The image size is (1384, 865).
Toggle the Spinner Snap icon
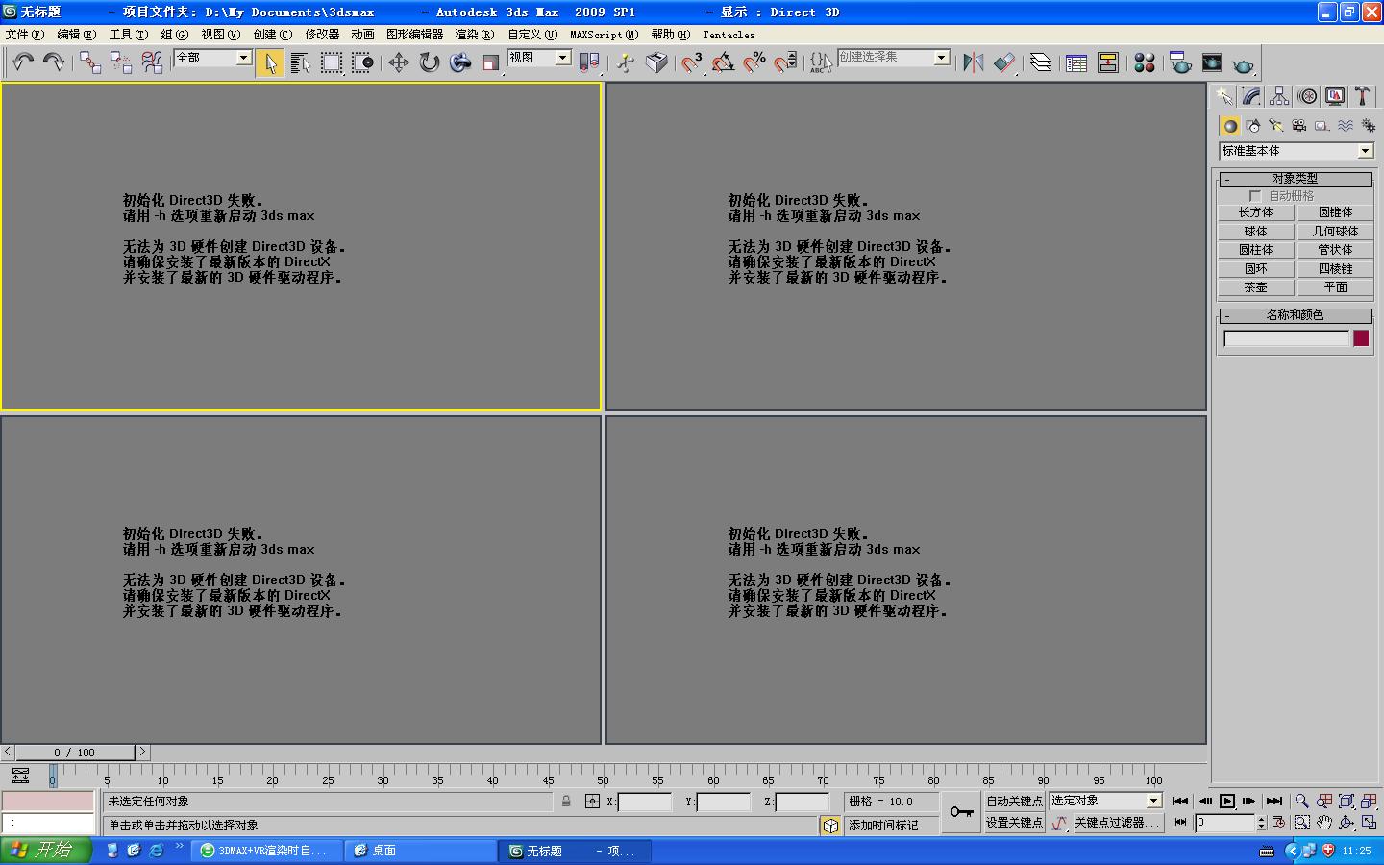(x=785, y=62)
